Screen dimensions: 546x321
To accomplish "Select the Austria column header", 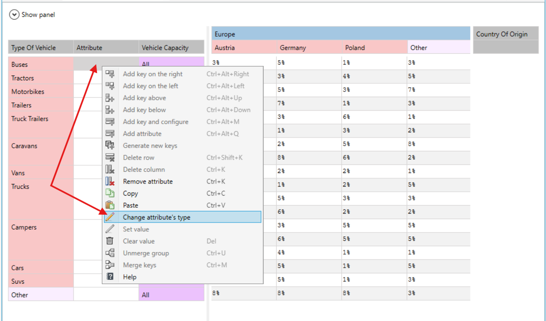I will click(244, 48).
